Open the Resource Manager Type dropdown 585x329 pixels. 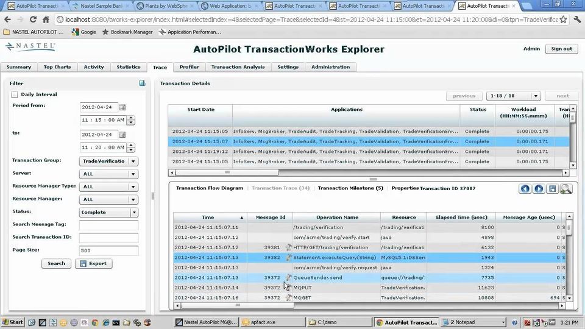click(x=108, y=187)
